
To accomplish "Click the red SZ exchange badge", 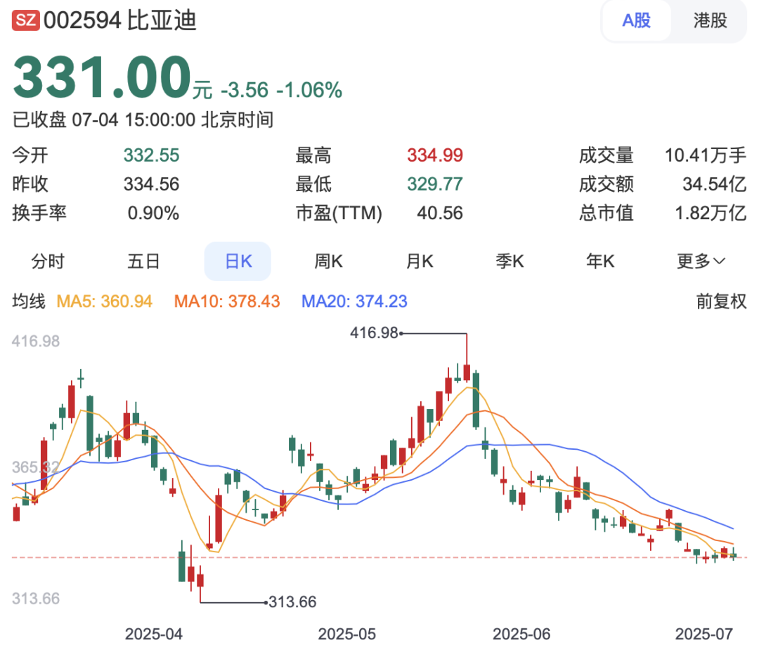I will (x=26, y=21).
